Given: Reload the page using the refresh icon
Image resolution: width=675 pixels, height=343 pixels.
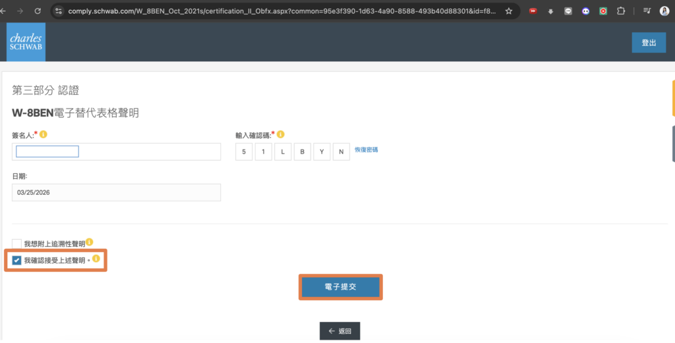Looking at the screenshot, I should (38, 11).
